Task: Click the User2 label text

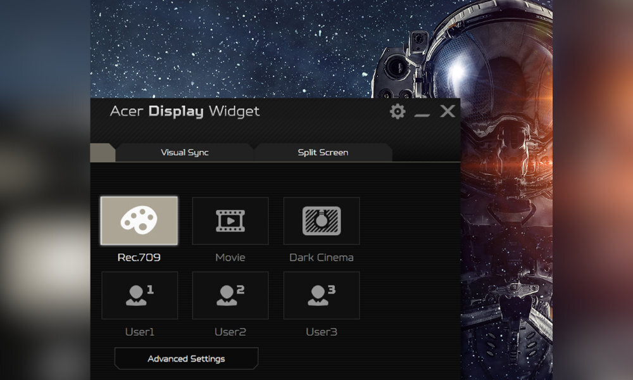Action: 230,331
